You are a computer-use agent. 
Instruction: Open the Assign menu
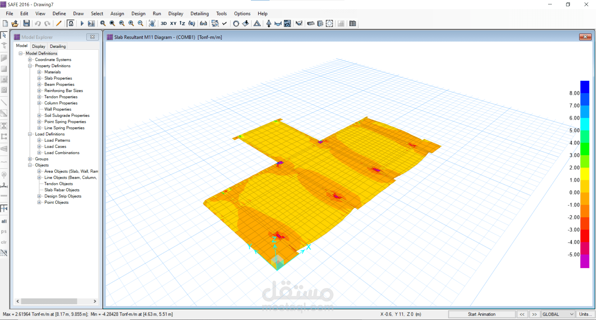(x=117, y=14)
